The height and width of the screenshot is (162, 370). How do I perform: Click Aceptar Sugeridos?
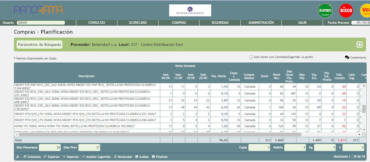click(96, 157)
